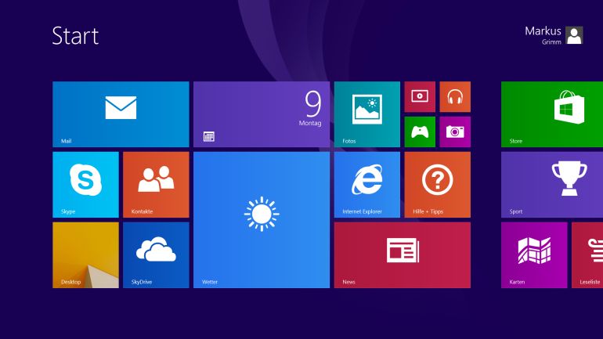Image resolution: width=603 pixels, height=339 pixels.
Task: Open the Sport trophy tile
Action: [551, 185]
